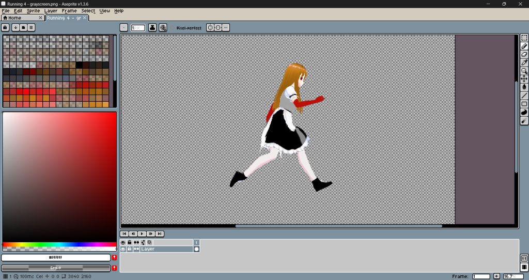The width and height of the screenshot is (529, 280).
Task: Open the Sprite menu
Action: coord(33,11)
